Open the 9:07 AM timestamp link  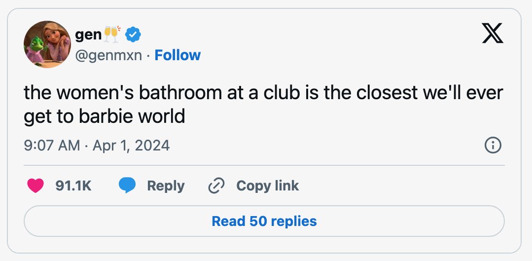[52, 146]
